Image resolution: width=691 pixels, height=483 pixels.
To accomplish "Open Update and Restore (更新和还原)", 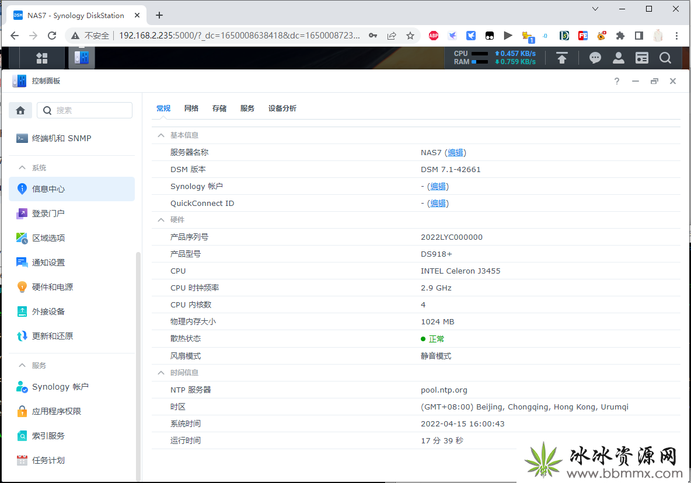I will 72,337.
